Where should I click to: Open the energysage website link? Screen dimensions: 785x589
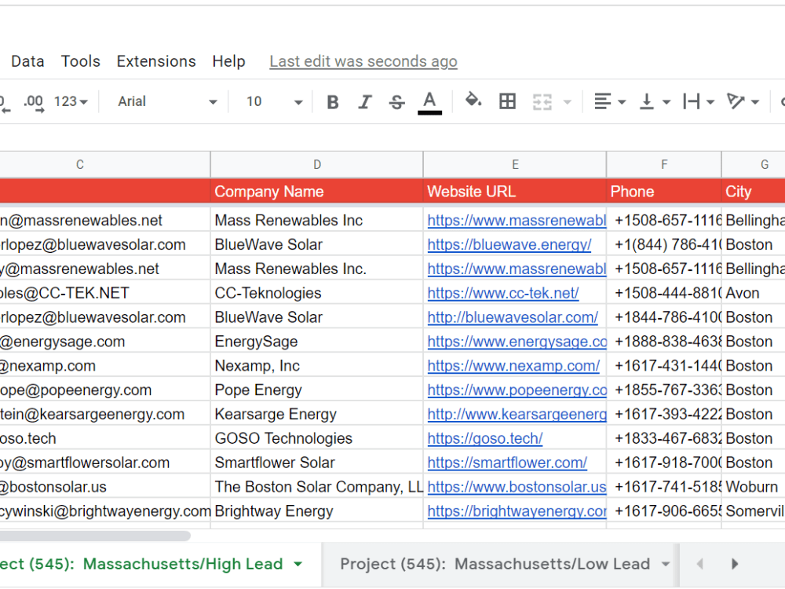coord(517,342)
